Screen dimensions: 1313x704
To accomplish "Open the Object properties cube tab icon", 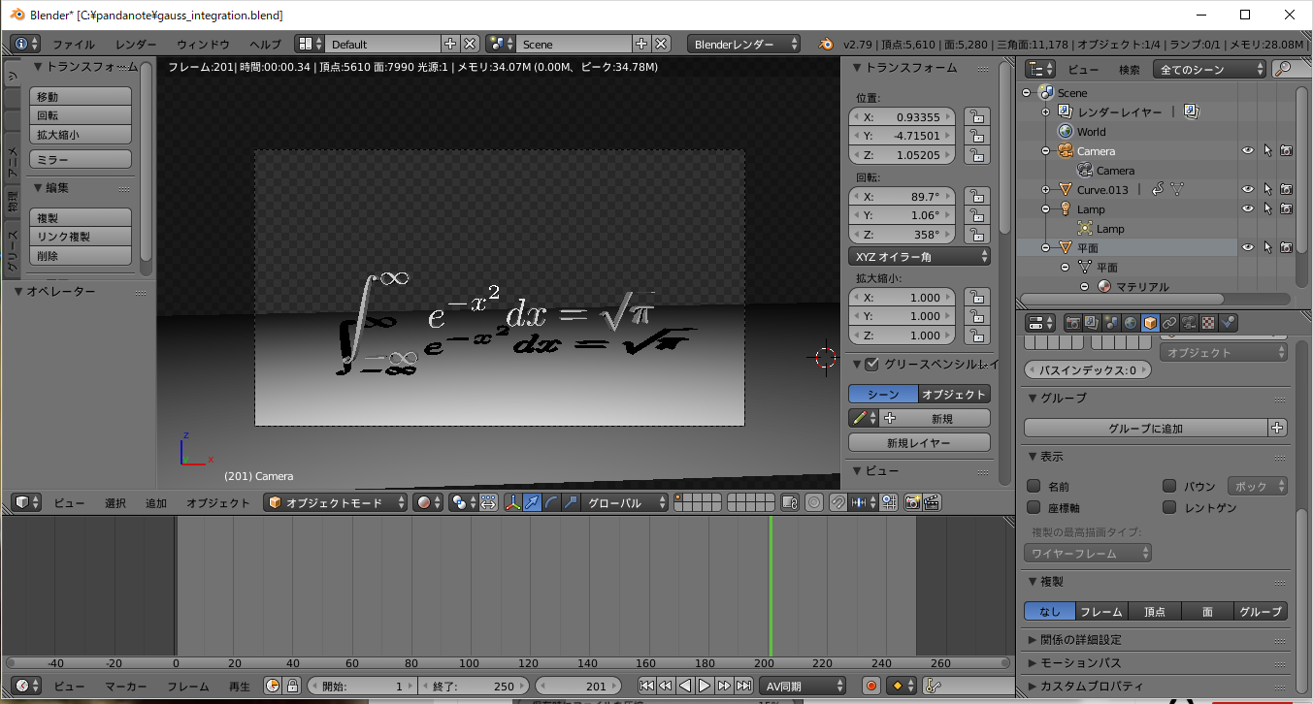I will click(x=1150, y=323).
